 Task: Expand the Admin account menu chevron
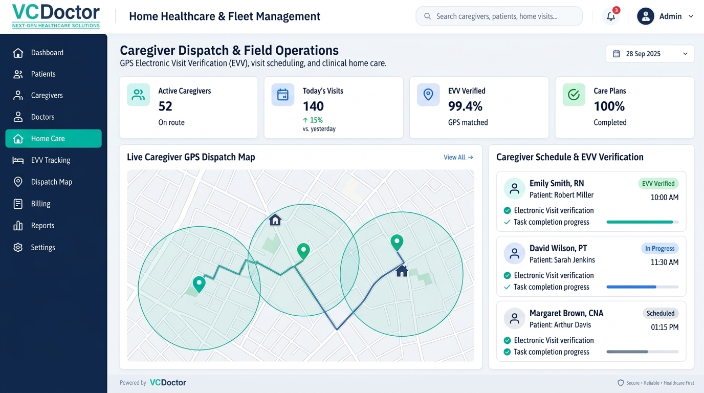[691, 16]
